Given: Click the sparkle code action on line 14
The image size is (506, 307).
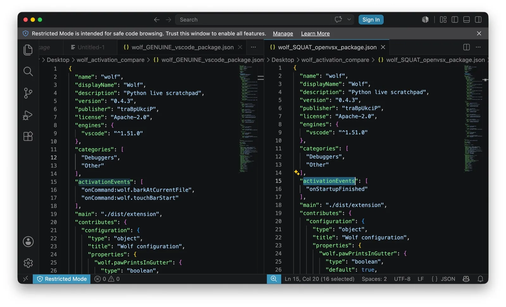Looking at the screenshot, I should [297, 172].
